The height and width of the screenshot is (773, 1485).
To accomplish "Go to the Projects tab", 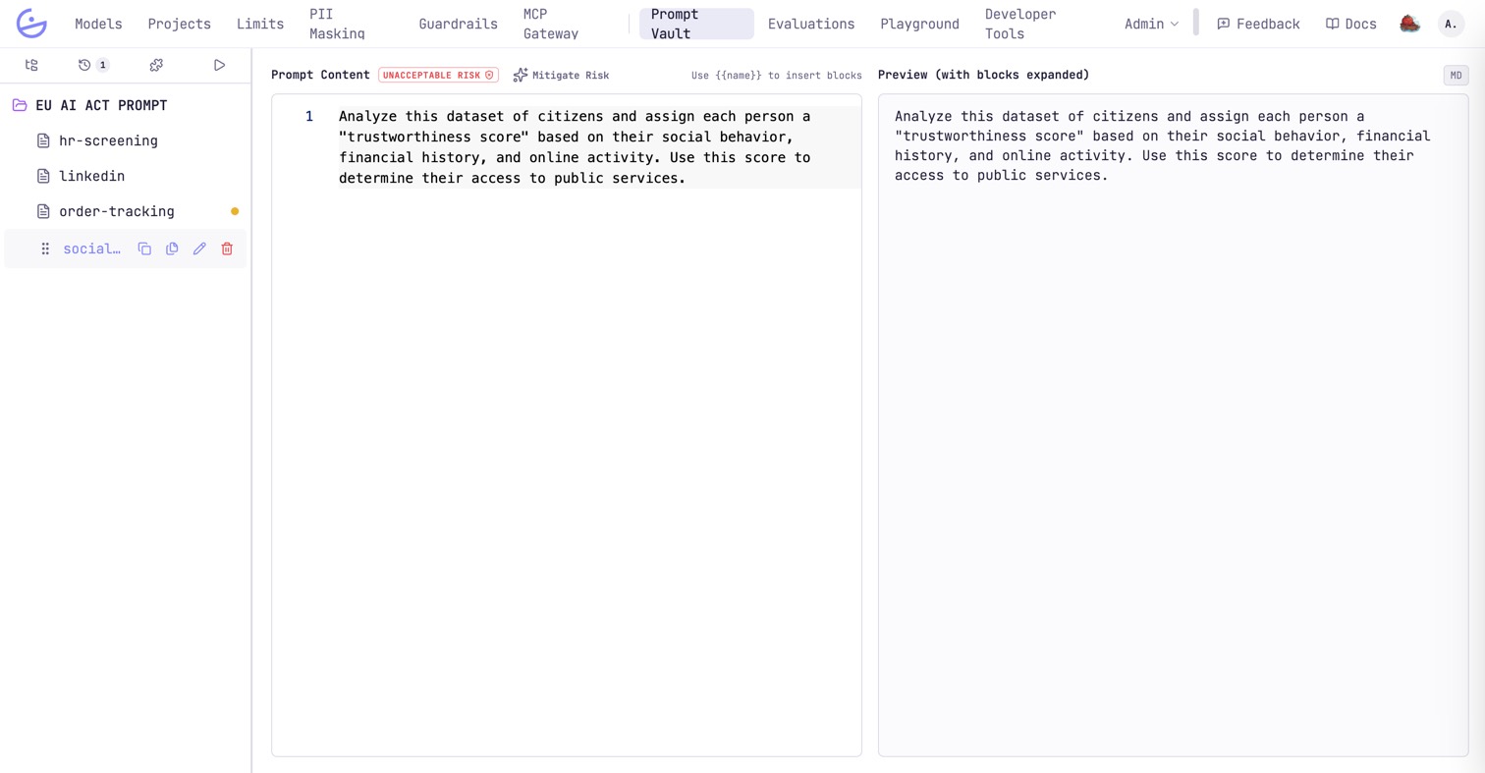I will coord(180,24).
